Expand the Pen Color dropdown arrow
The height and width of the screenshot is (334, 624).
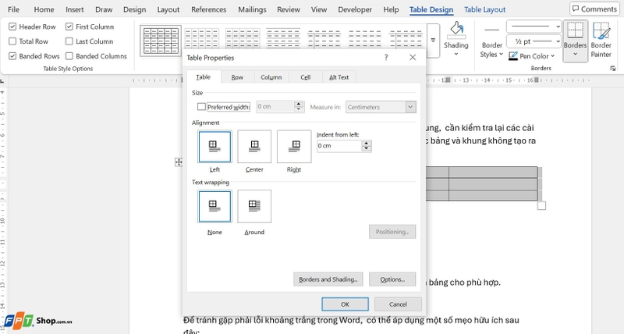[552, 56]
